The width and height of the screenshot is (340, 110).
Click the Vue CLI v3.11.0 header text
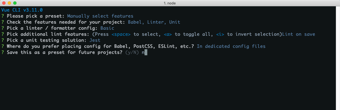[x=22, y=10]
